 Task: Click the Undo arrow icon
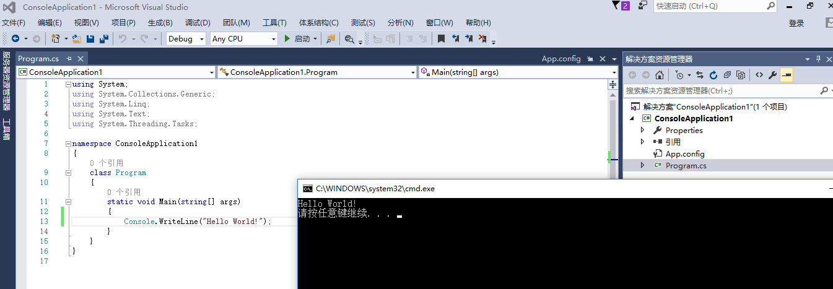(123, 38)
